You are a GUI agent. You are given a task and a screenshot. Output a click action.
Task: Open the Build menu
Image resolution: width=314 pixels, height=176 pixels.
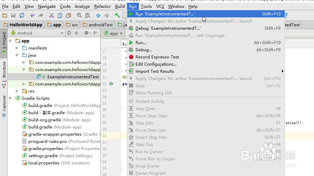point(120,6)
